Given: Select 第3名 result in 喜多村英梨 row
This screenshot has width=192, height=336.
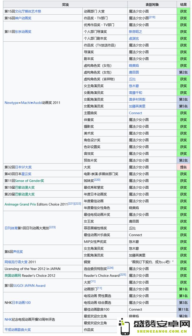Looking at the screenshot, I should click(183, 99).
